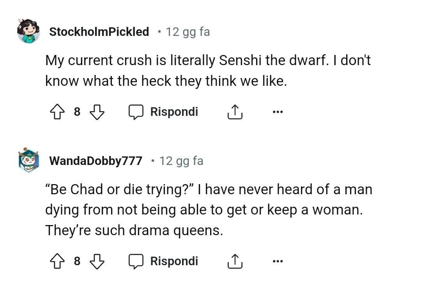Image resolution: width=421 pixels, height=282 pixels.
Task: Open WandaDobby777's profile avatar
Action: [x=28, y=160]
